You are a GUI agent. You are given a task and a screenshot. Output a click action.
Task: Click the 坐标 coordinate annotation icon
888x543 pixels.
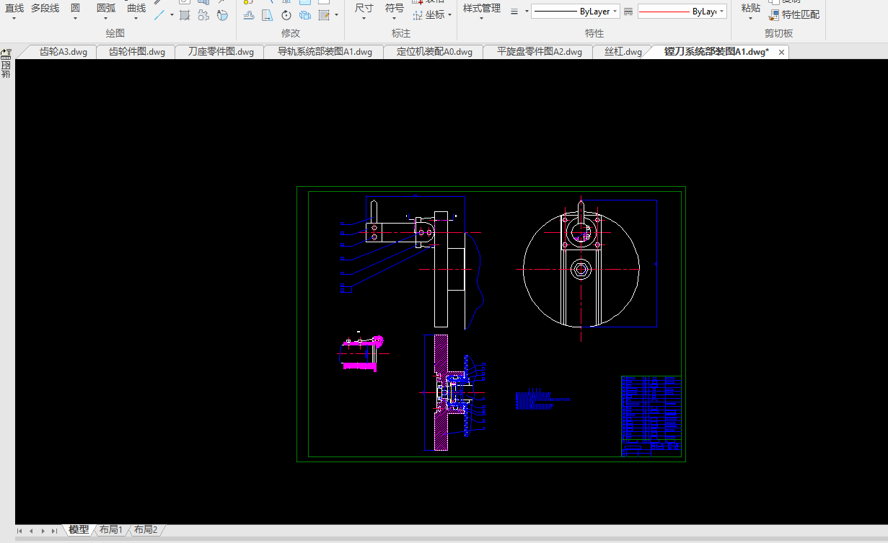pyautogui.click(x=418, y=14)
